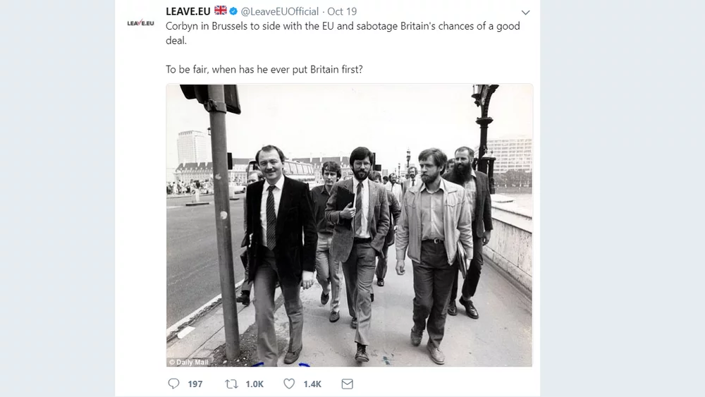Image resolution: width=705 pixels, height=397 pixels.
Task: Like the tweet with the heart icon
Action: tap(289, 384)
